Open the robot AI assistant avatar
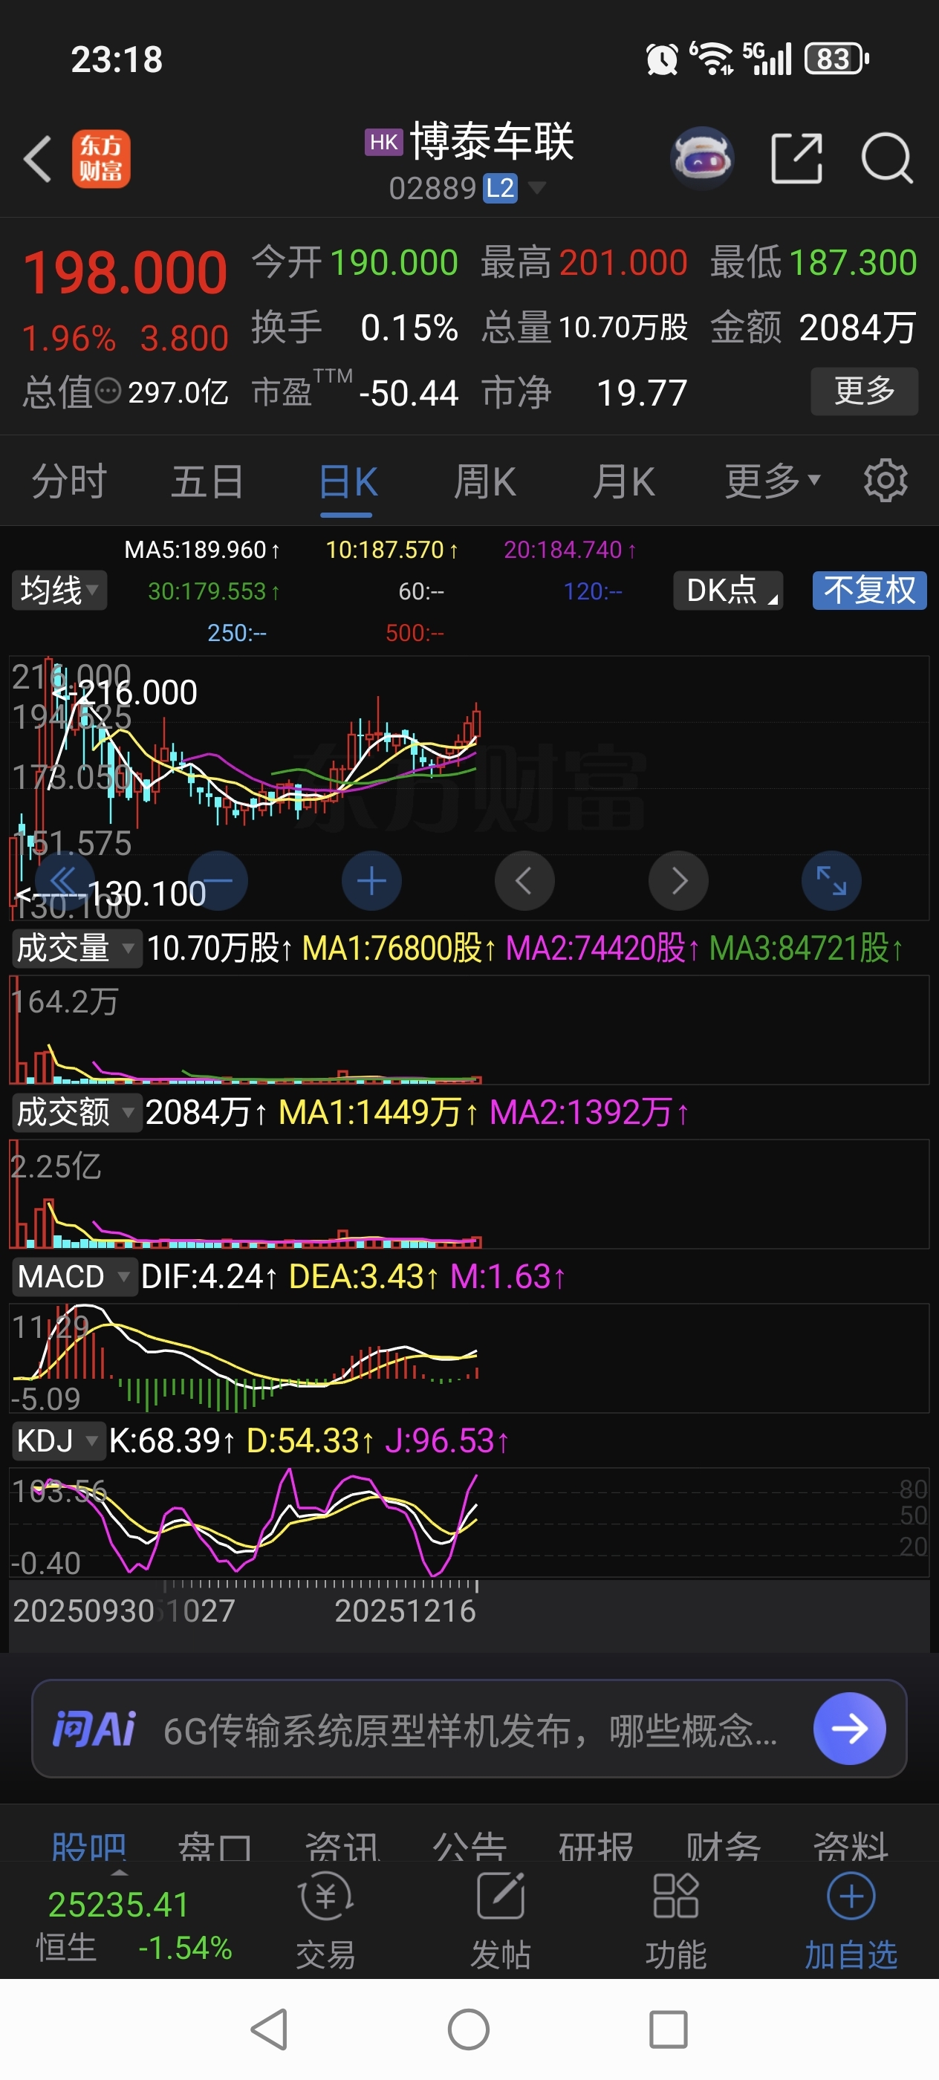Screen dimensions: 939x2080 tap(701, 158)
